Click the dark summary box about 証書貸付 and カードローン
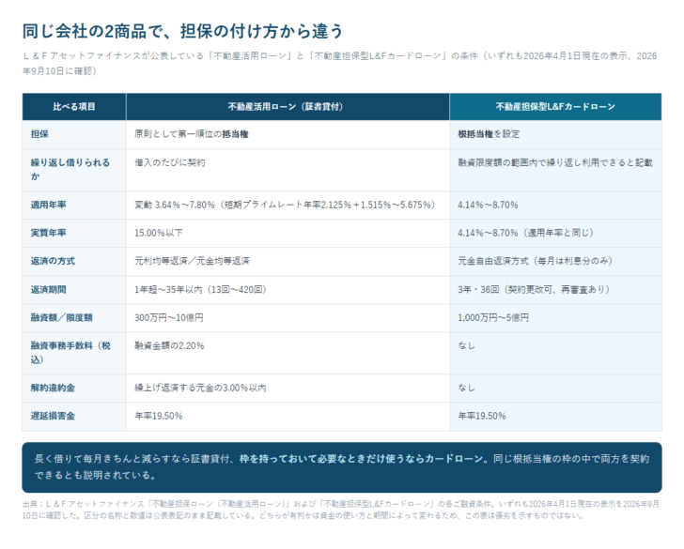The height and width of the screenshot is (549, 684). pos(342,467)
